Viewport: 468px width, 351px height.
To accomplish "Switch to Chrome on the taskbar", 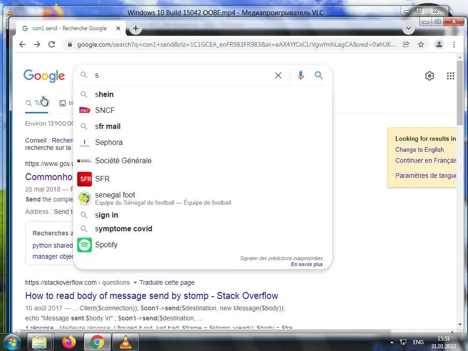I will point(97,342).
